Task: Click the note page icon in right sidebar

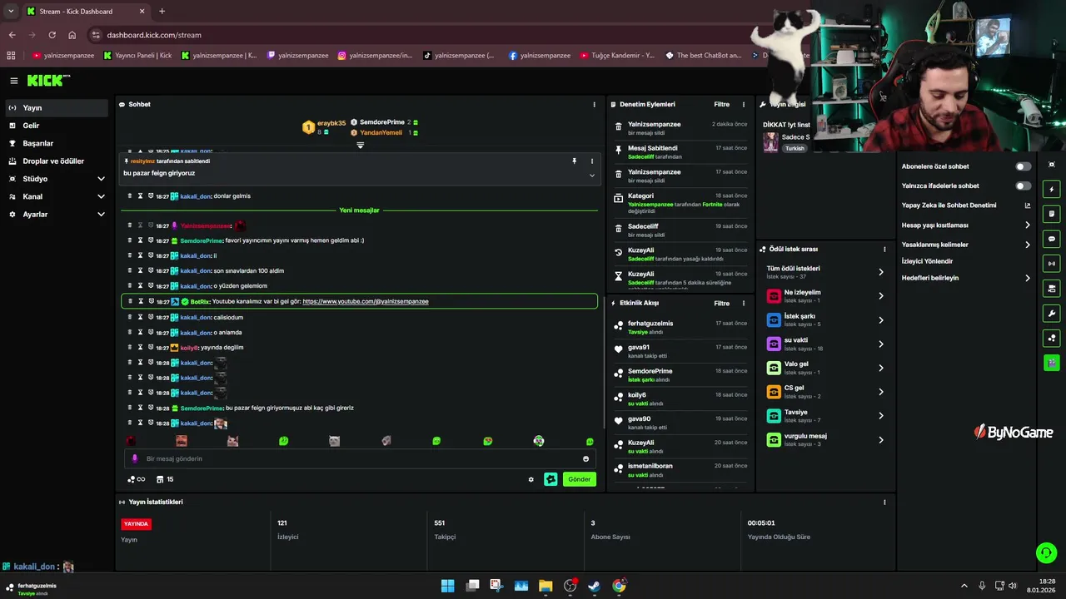Action: point(1052,214)
